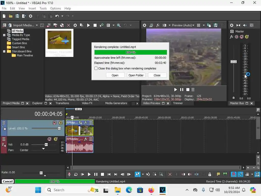
Task: Undo the last action in the main toolbar
Action: (x=57, y=16)
